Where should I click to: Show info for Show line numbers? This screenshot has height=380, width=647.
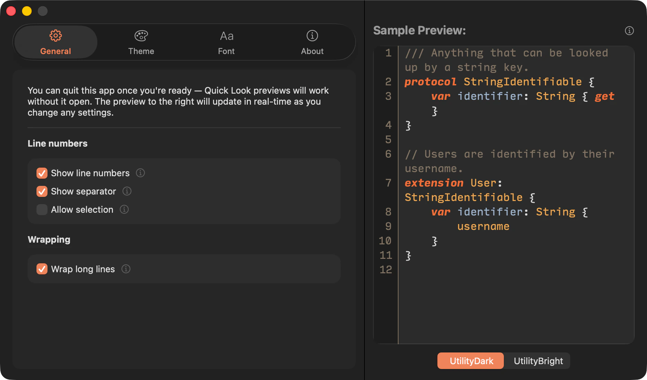tap(140, 173)
